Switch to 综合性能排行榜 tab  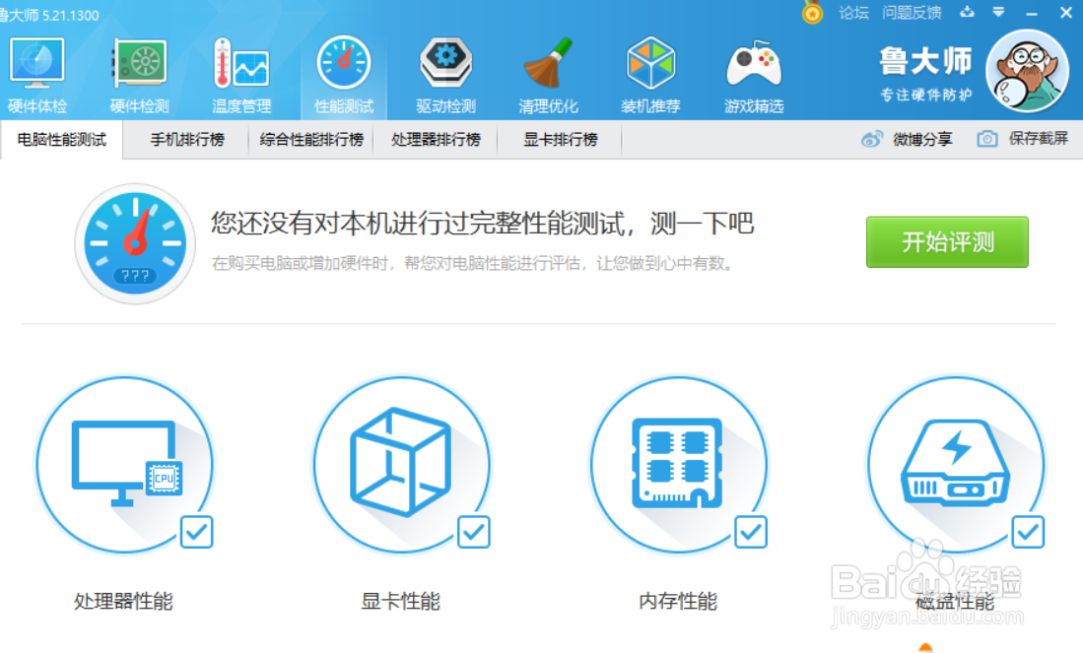click(311, 140)
